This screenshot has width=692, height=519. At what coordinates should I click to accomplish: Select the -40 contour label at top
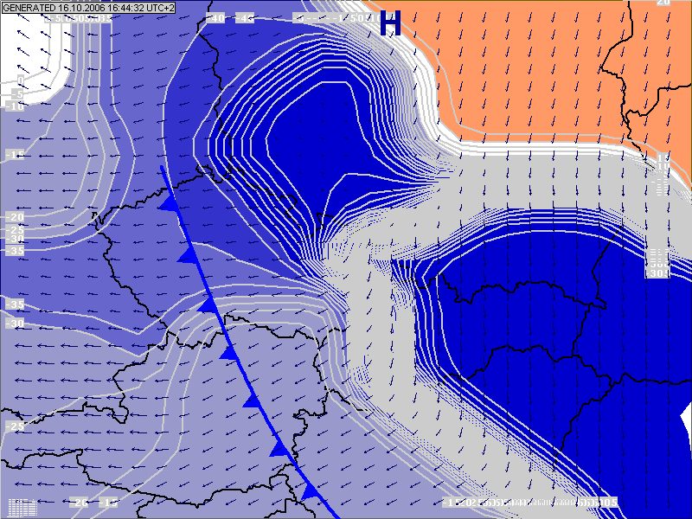[x=217, y=18]
